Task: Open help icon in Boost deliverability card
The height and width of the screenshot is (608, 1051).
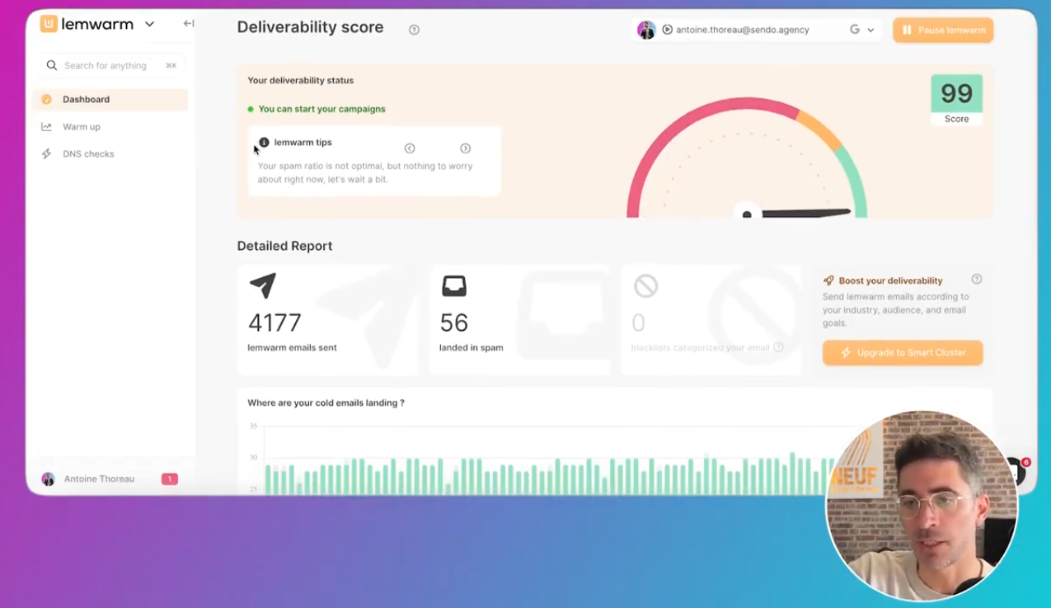Action: (977, 279)
